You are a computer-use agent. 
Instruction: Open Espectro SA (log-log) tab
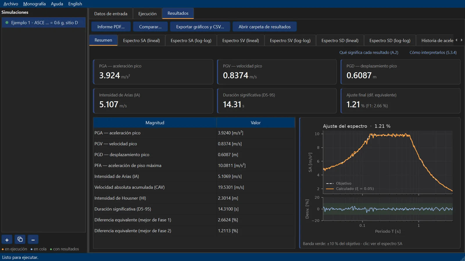click(x=191, y=41)
